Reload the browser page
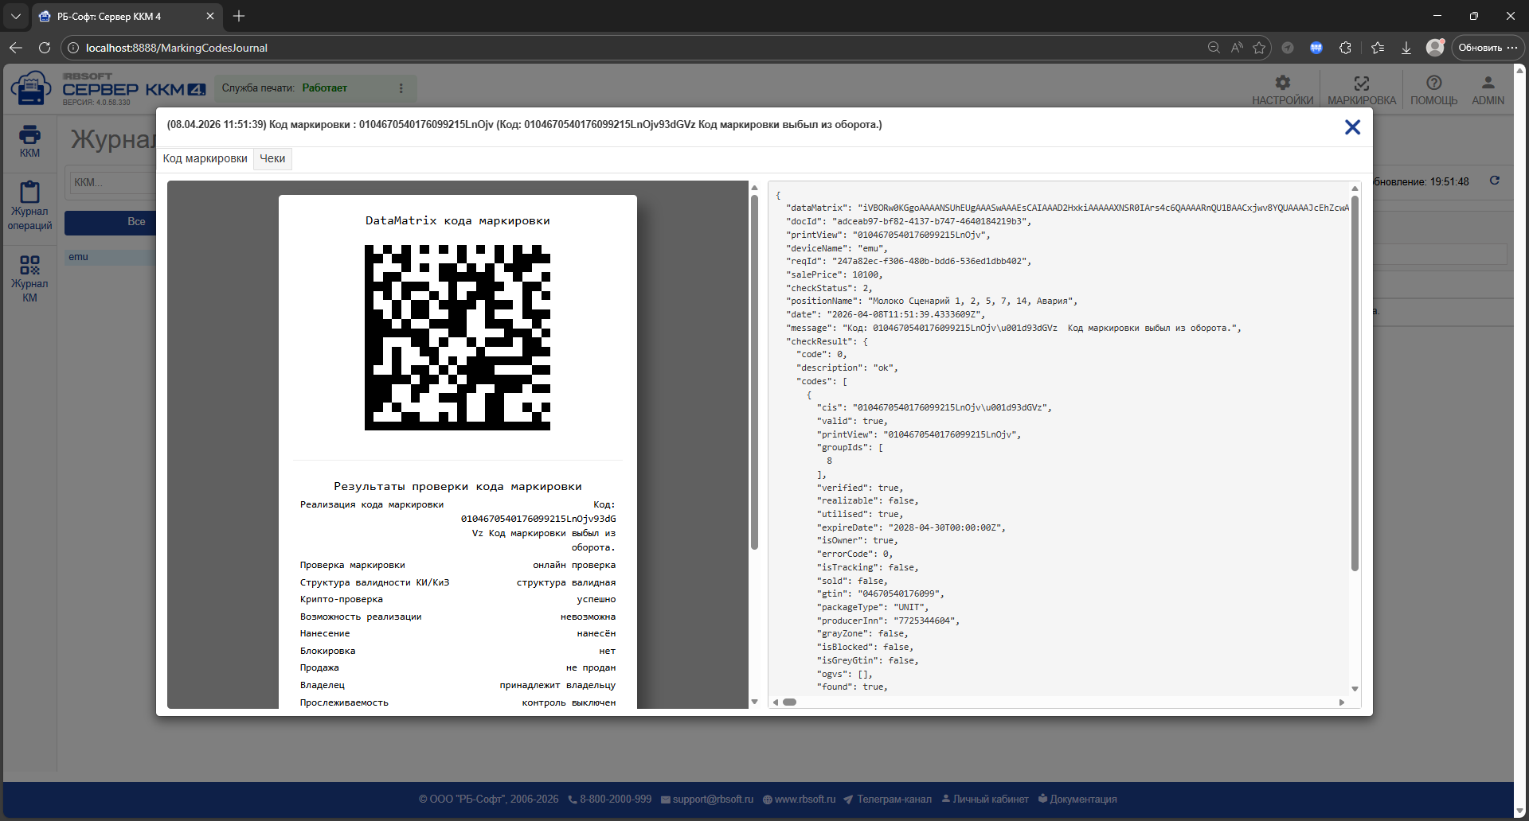The image size is (1529, 821). click(x=45, y=48)
